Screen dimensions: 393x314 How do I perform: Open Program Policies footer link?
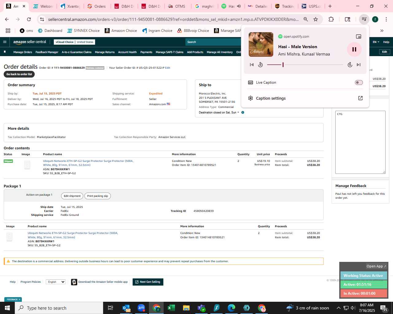(x=31, y=282)
